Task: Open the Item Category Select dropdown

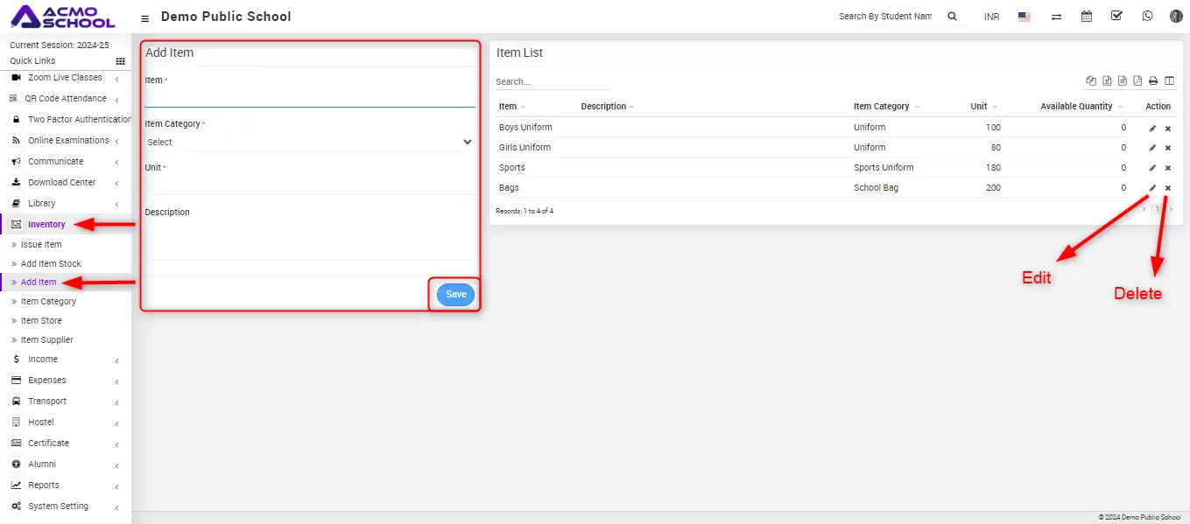Action: [309, 142]
